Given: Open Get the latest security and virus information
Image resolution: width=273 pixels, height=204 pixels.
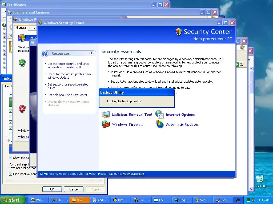Looking at the screenshot, I should [68, 65].
